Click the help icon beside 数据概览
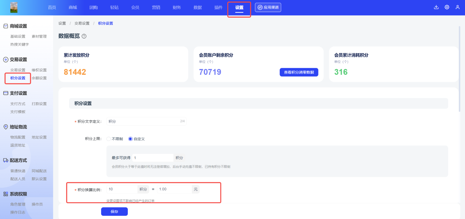The image size is (465, 219). pyautogui.click(x=84, y=36)
